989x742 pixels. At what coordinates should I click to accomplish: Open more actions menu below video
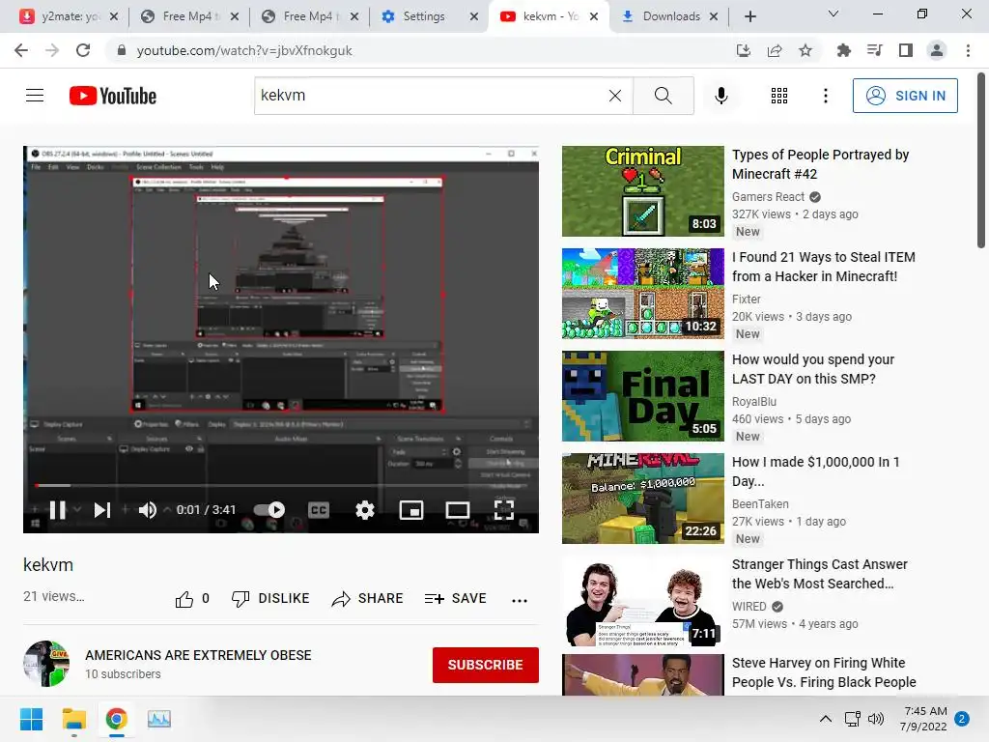tap(519, 600)
